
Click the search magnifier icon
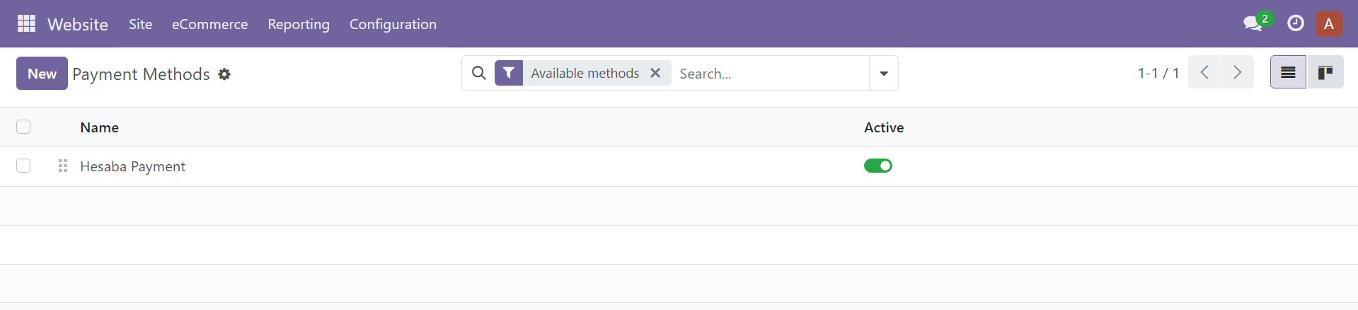point(479,73)
